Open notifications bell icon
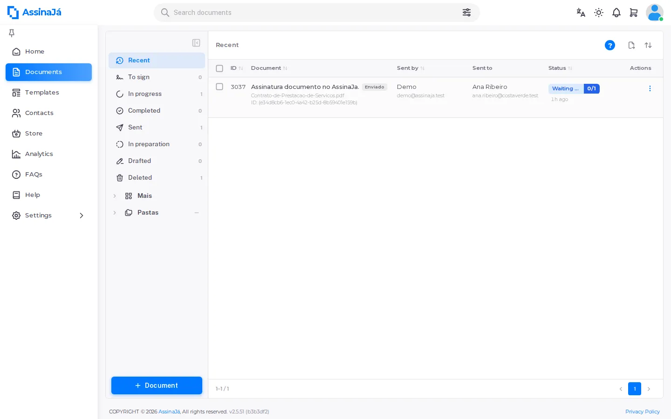Viewport: 671px width, 419px height. tap(616, 13)
